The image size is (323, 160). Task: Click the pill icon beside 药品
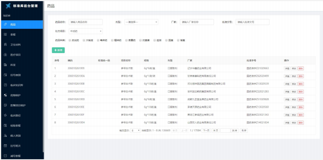6,25
